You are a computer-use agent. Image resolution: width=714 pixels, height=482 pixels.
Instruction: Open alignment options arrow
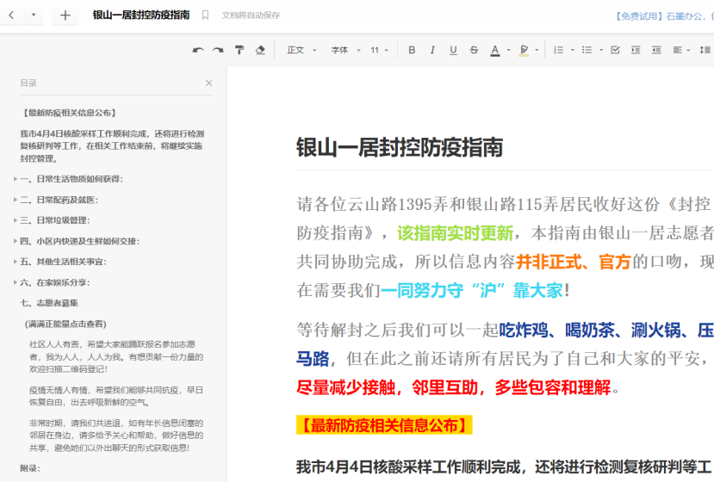coord(688,50)
